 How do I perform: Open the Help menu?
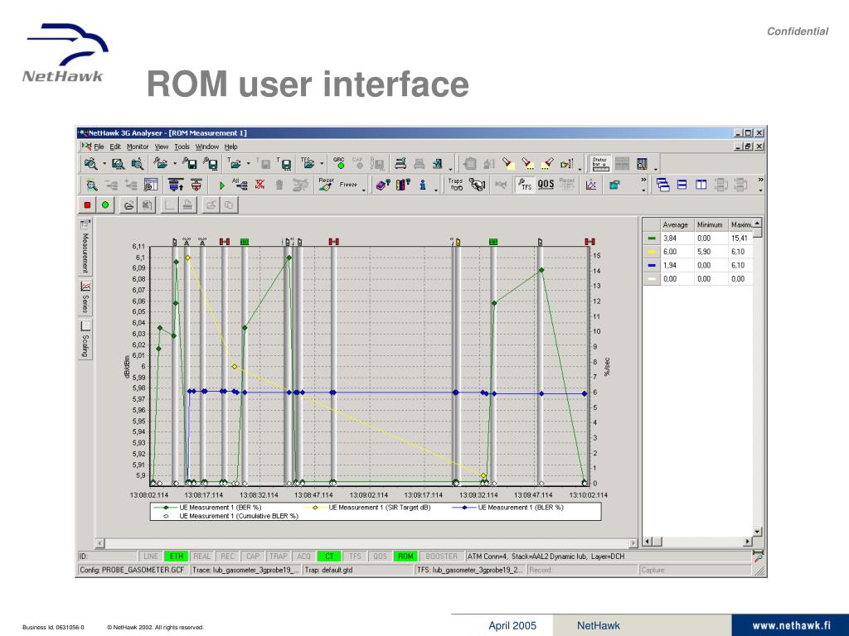tap(230, 147)
